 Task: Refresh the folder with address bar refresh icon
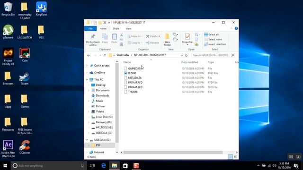(x=186, y=55)
